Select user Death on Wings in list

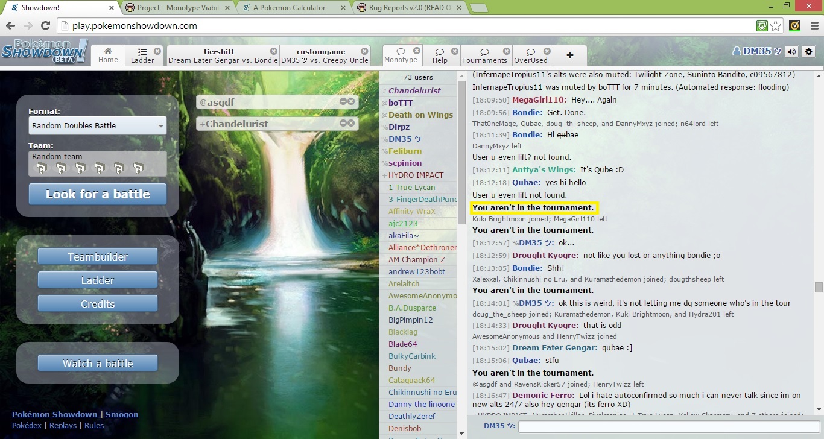click(x=418, y=115)
